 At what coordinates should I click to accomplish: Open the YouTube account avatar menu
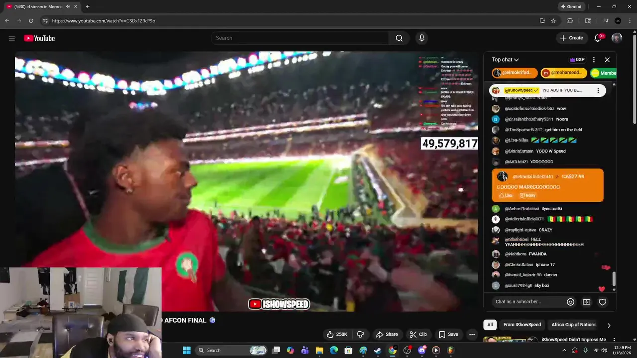[x=617, y=38]
